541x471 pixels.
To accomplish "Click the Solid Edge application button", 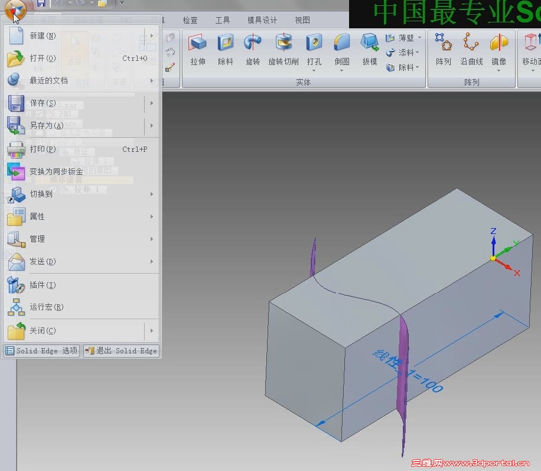I will point(15,9).
